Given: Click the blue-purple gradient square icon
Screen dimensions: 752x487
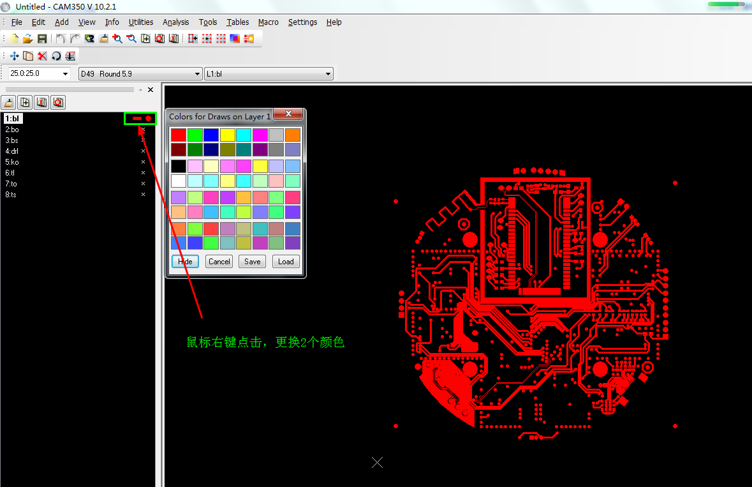Looking at the screenshot, I should pos(235,39).
